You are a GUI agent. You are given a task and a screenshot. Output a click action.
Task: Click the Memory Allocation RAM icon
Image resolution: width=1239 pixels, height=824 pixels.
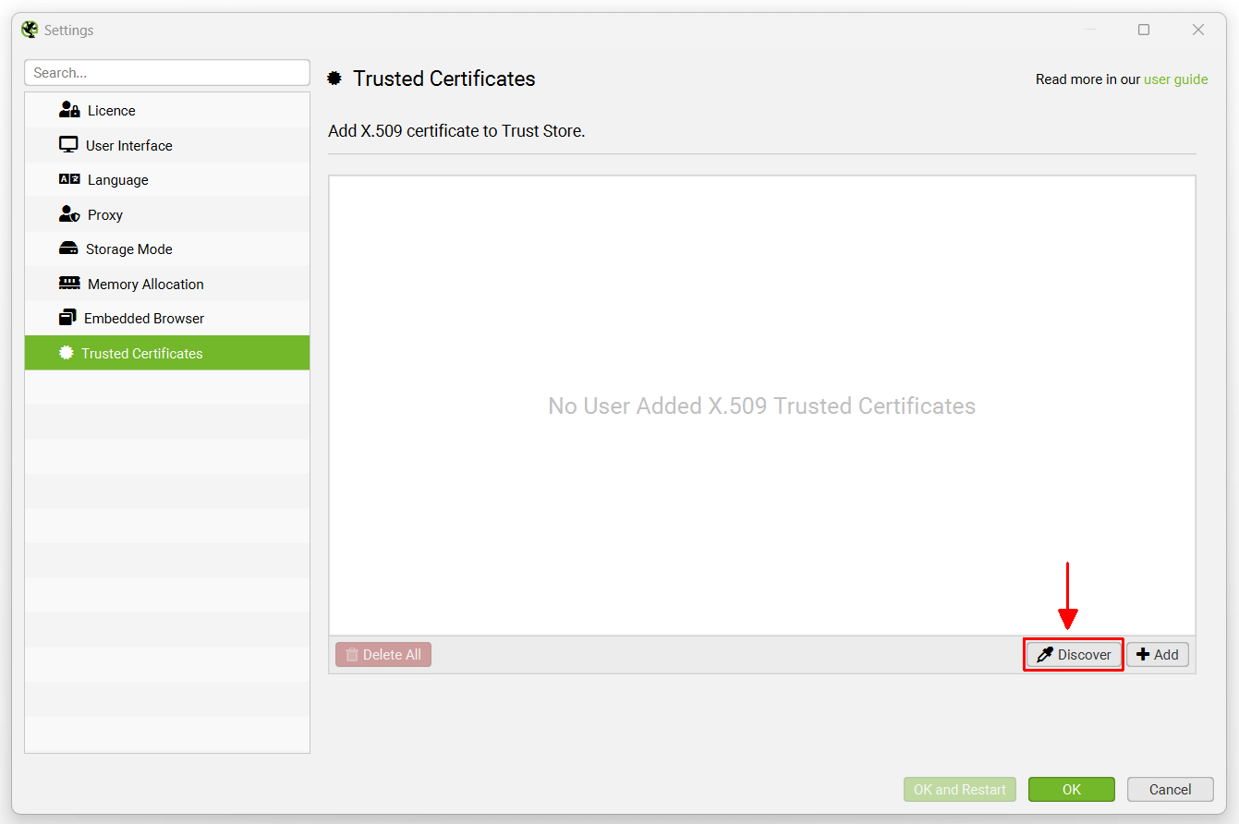pyautogui.click(x=69, y=284)
